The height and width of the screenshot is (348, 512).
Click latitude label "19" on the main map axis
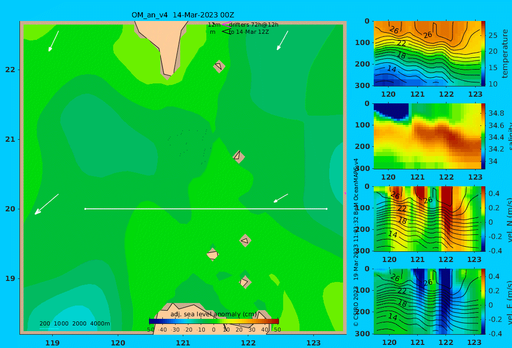click(x=10, y=278)
